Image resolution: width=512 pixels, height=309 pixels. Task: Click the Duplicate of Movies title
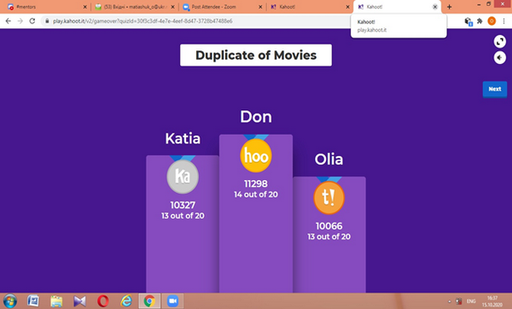[256, 55]
